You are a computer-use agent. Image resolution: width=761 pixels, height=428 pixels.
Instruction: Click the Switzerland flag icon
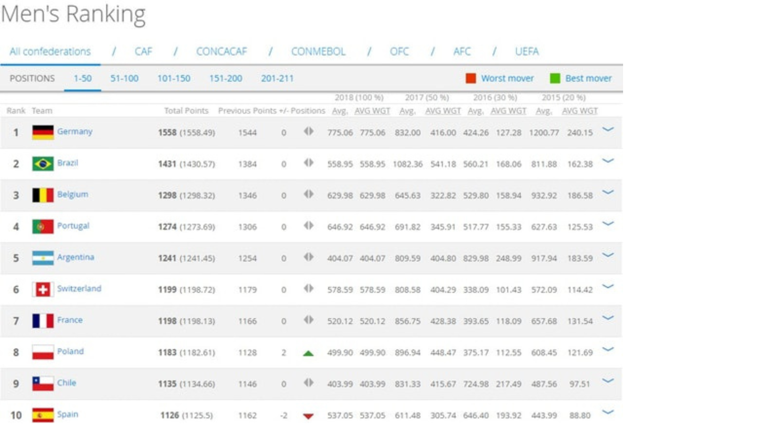tap(43, 289)
